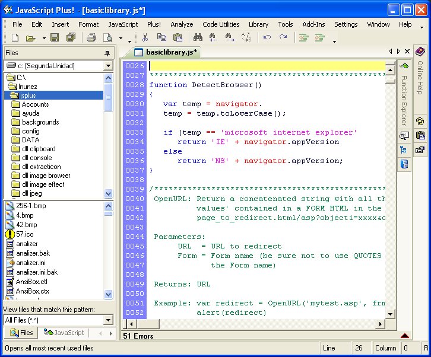Click the clipboard icon in the right sidebar
The image size is (431, 357).
(x=420, y=135)
